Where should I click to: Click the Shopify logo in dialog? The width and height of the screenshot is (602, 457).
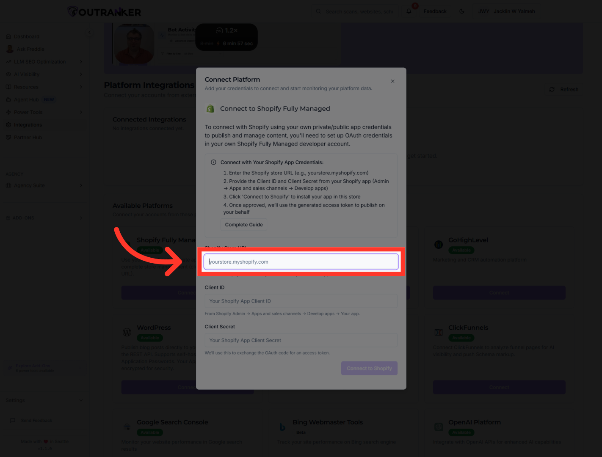(210, 109)
